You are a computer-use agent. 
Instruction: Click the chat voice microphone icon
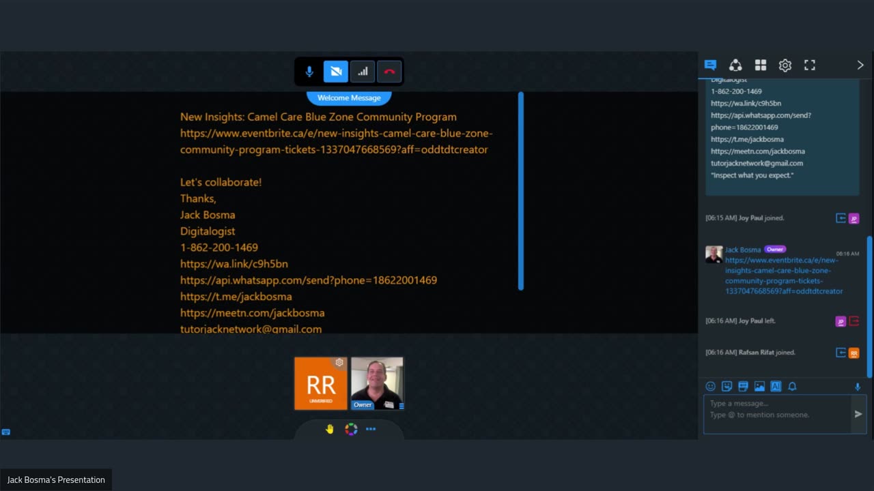click(x=858, y=387)
